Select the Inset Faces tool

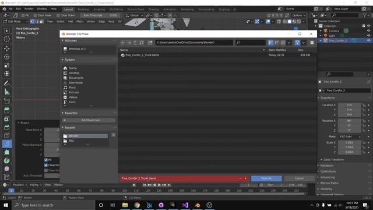point(7,119)
